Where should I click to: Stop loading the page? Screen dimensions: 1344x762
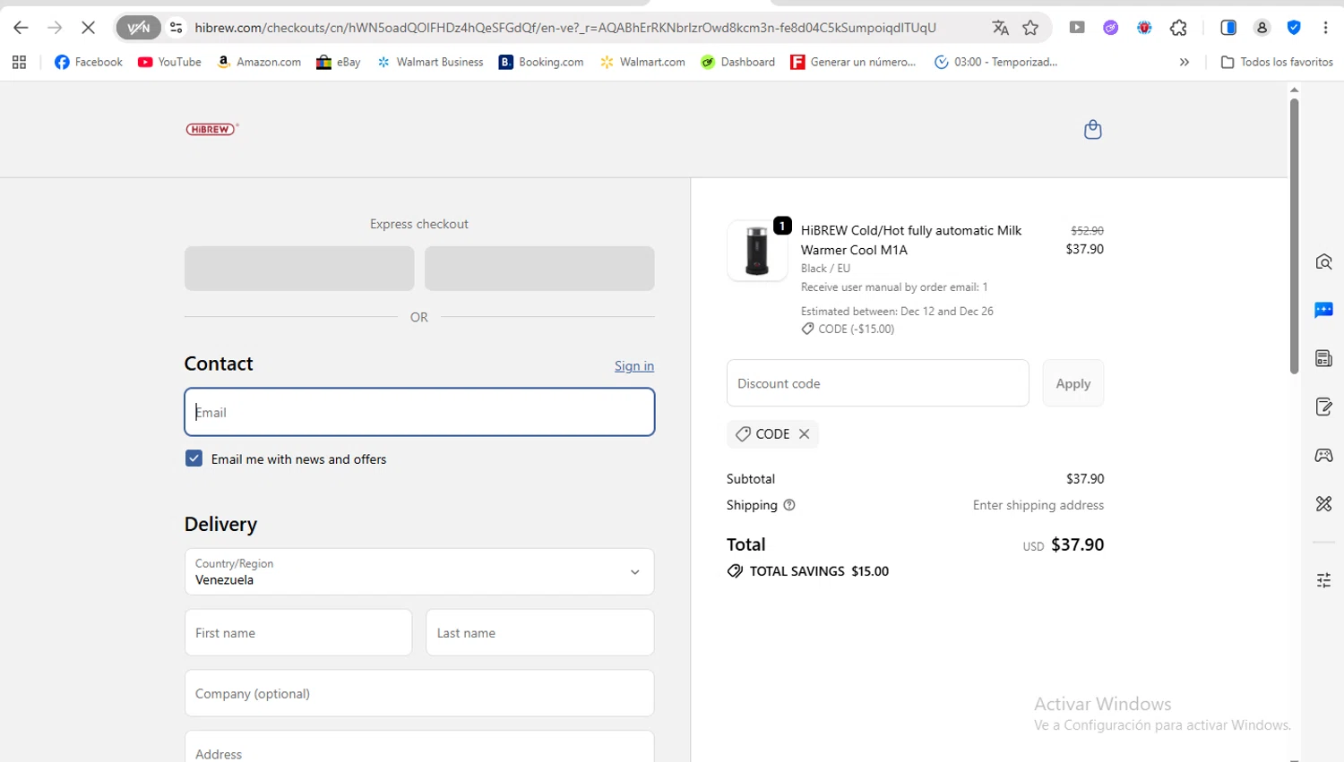88,28
